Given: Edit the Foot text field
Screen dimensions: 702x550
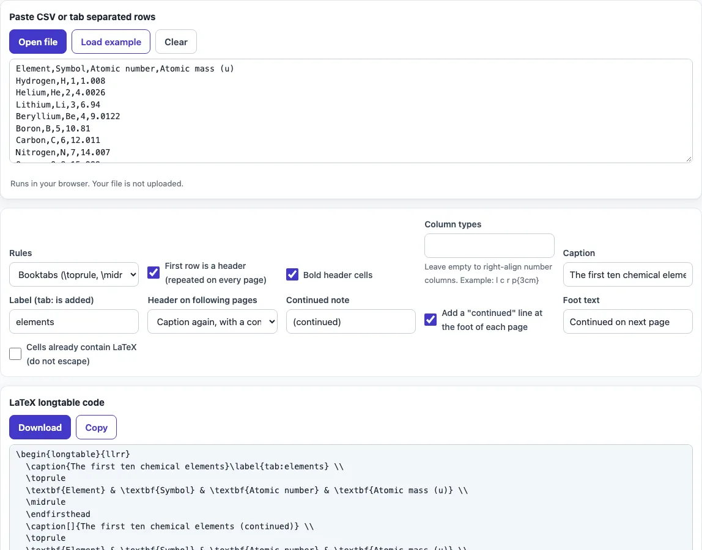Looking at the screenshot, I should pyautogui.click(x=627, y=321).
